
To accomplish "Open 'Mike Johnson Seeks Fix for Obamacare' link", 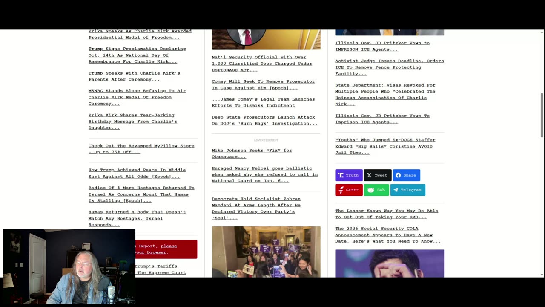I will (252, 153).
